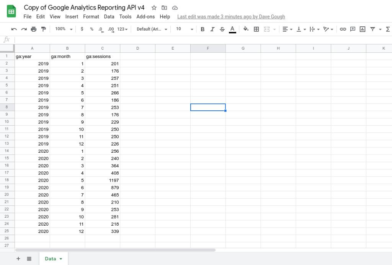Open the Add-ons menu
Viewport: 392px width, 265px height.
[x=145, y=16]
